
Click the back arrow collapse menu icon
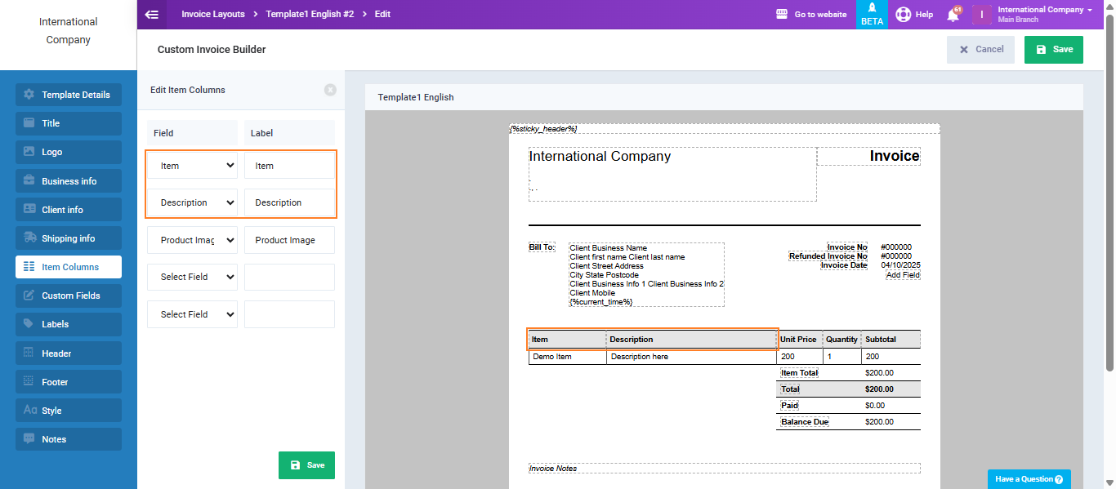[x=151, y=14]
